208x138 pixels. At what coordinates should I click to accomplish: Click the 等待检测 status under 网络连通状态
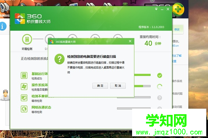coord(37,112)
